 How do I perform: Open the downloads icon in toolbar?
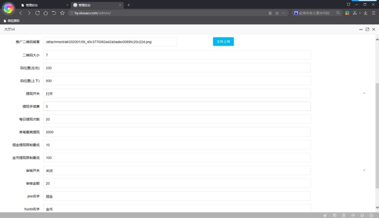point(366,13)
